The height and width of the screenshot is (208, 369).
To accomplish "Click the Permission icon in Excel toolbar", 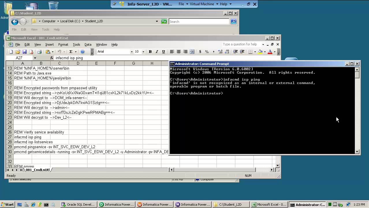I will (31, 52).
